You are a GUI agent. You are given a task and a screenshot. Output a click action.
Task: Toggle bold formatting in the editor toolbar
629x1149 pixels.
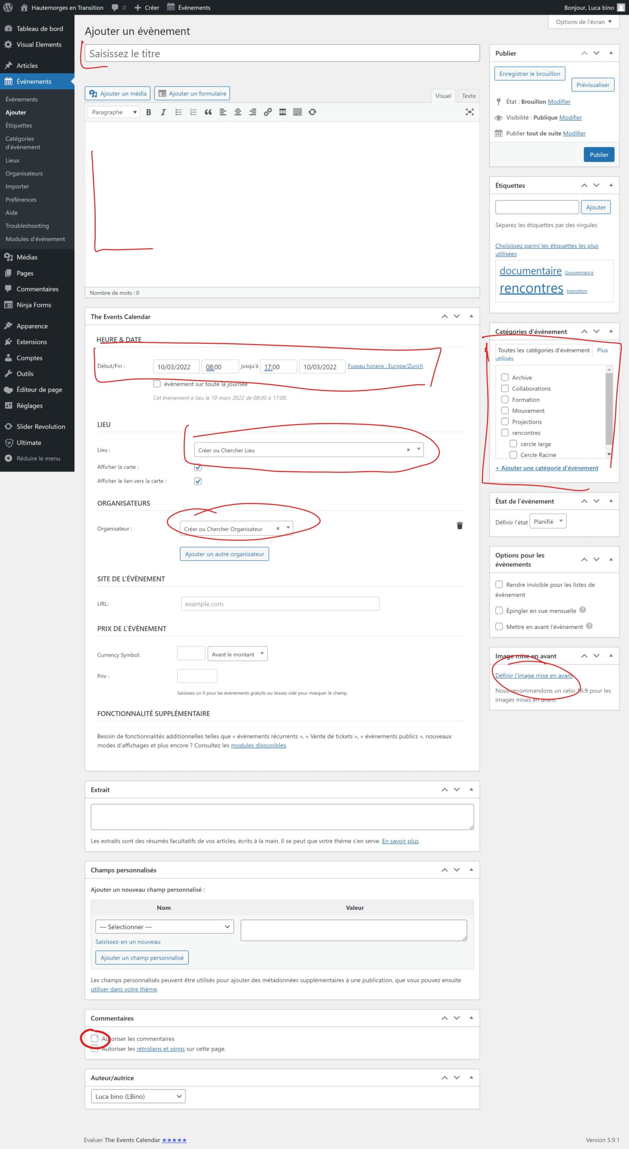[149, 112]
